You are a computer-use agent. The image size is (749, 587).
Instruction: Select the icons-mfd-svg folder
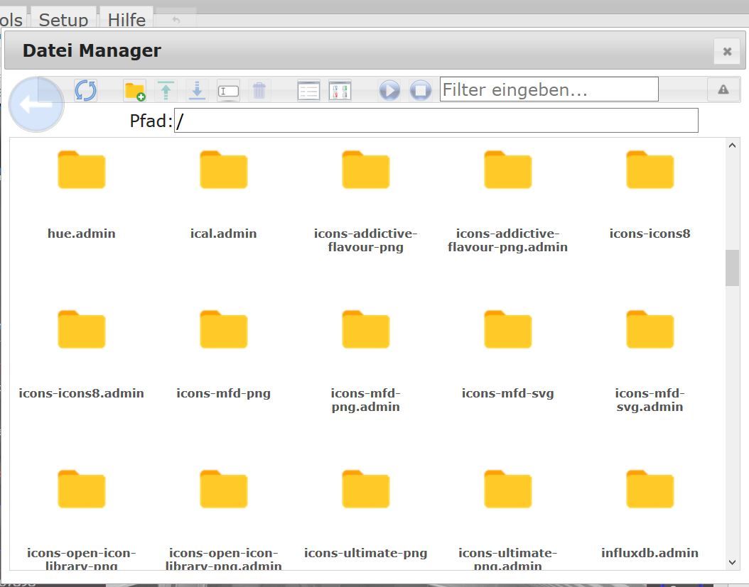tap(508, 356)
